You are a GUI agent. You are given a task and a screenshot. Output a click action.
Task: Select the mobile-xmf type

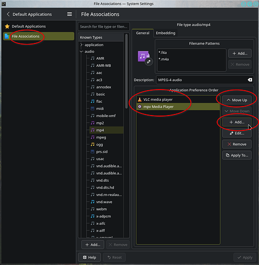pos(106,116)
